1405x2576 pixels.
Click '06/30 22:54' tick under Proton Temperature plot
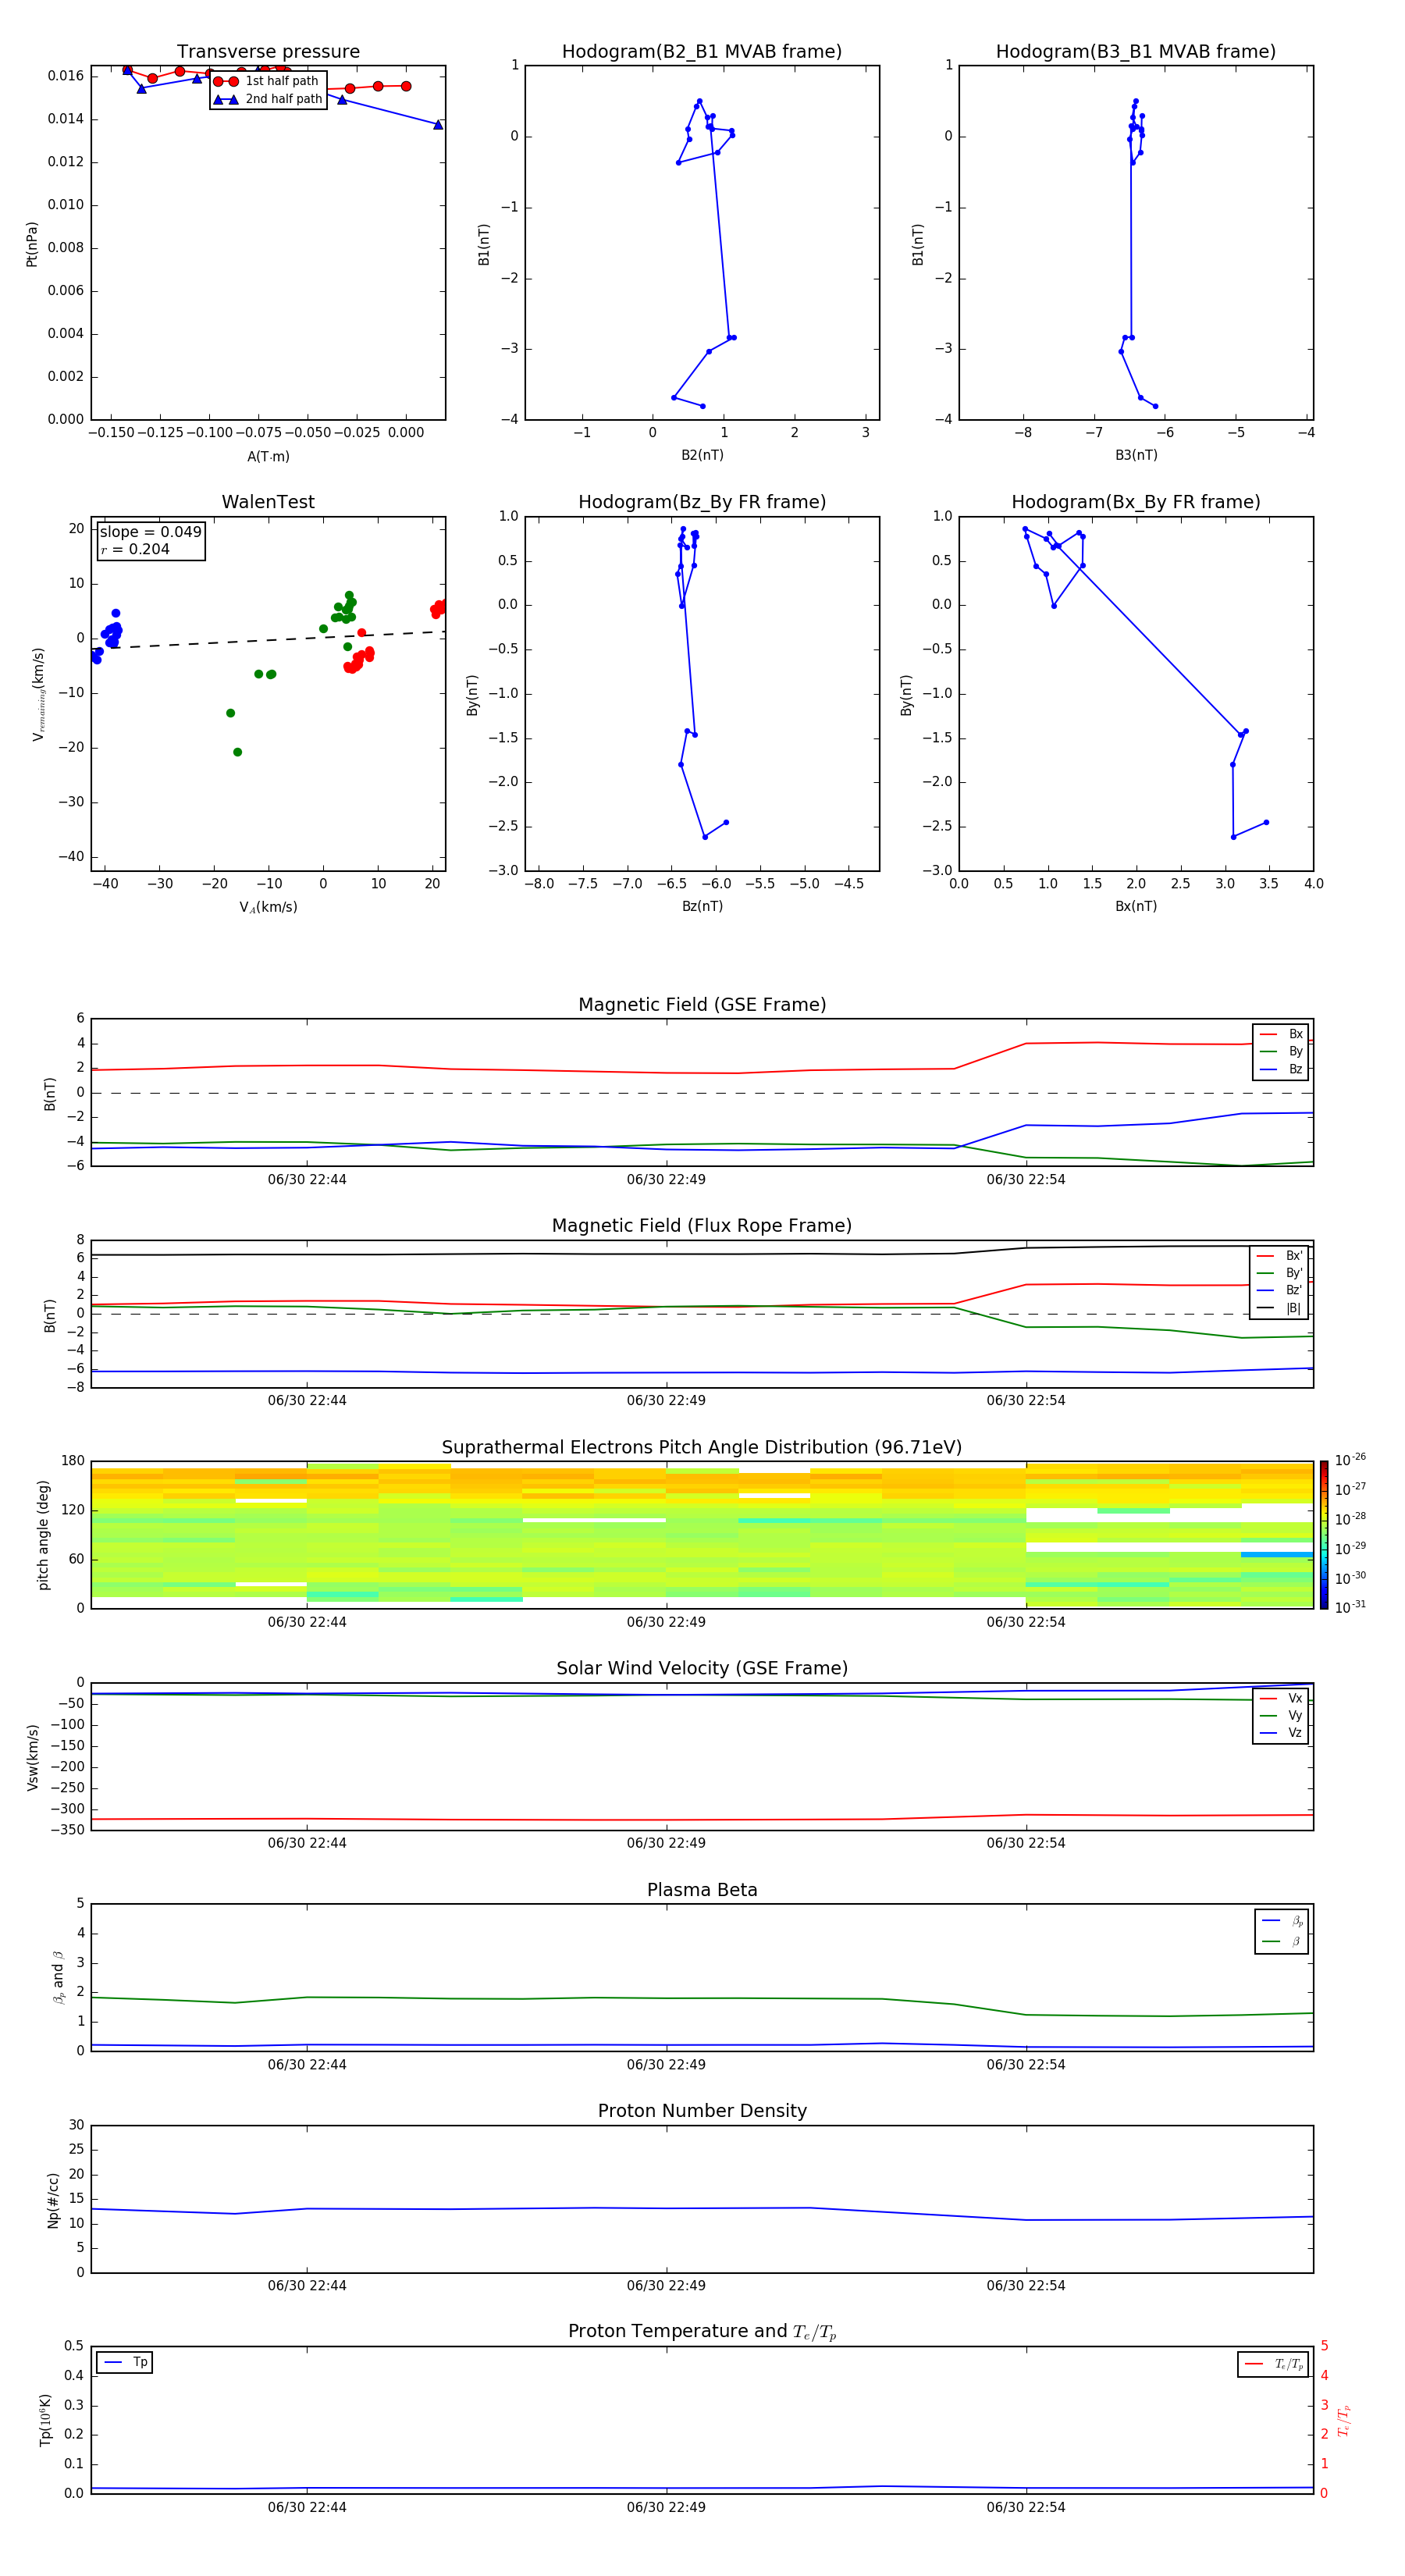1026,2508
